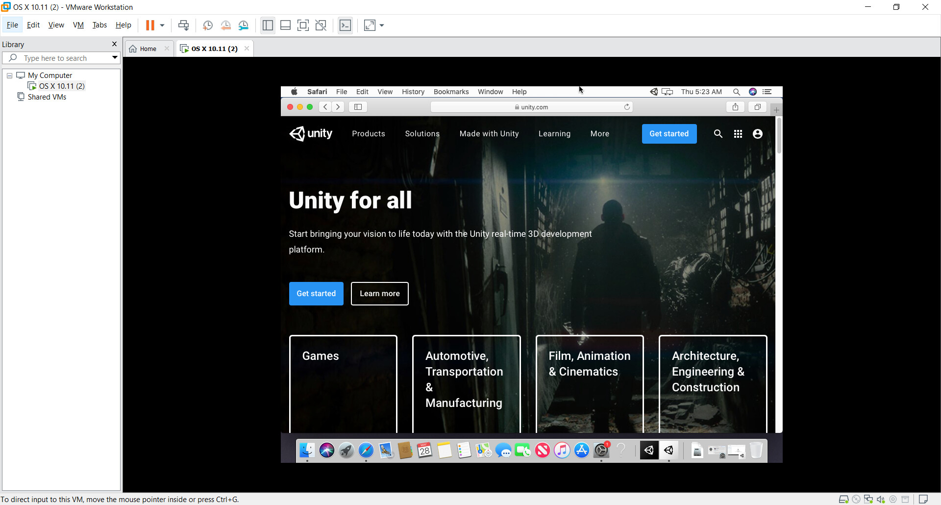
Task: Take a snapshot of the virtual machine
Action: tap(208, 25)
